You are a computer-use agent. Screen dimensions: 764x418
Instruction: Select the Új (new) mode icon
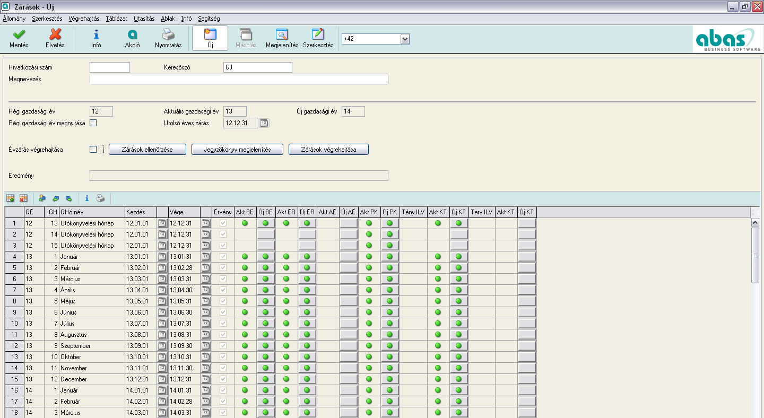point(210,34)
